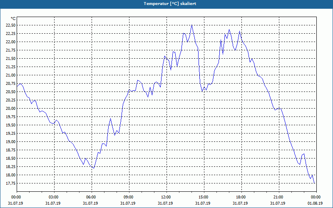Select the 22,00 y-axis value
Screen dimensions: 333x208
[11, 42]
